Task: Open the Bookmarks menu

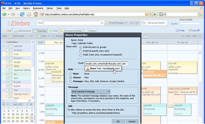Action: pyautogui.click(x=38, y=8)
